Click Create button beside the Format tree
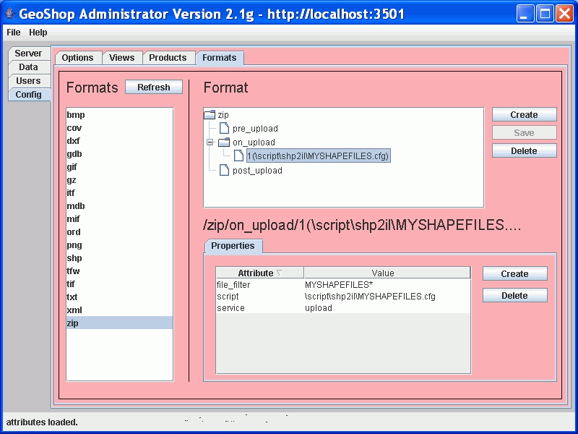Image resolution: width=578 pixels, height=434 pixels. point(524,115)
